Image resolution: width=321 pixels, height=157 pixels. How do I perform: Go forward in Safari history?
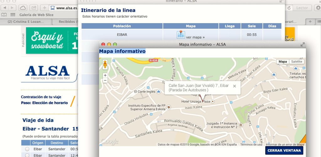pyautogui.click(x=12, y=8)
